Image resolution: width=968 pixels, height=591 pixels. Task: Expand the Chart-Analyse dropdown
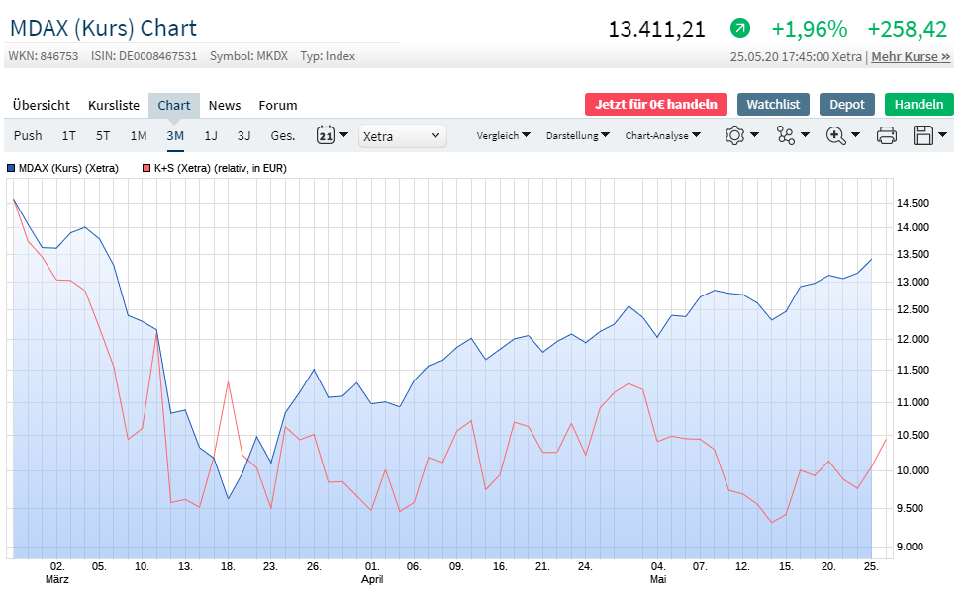point(663,135)
